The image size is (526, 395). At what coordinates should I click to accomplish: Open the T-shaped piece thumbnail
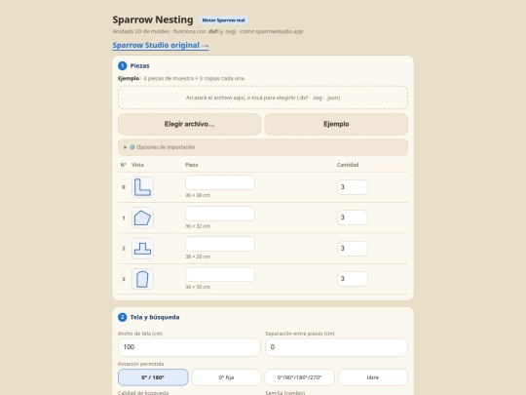tap(142, 249)
